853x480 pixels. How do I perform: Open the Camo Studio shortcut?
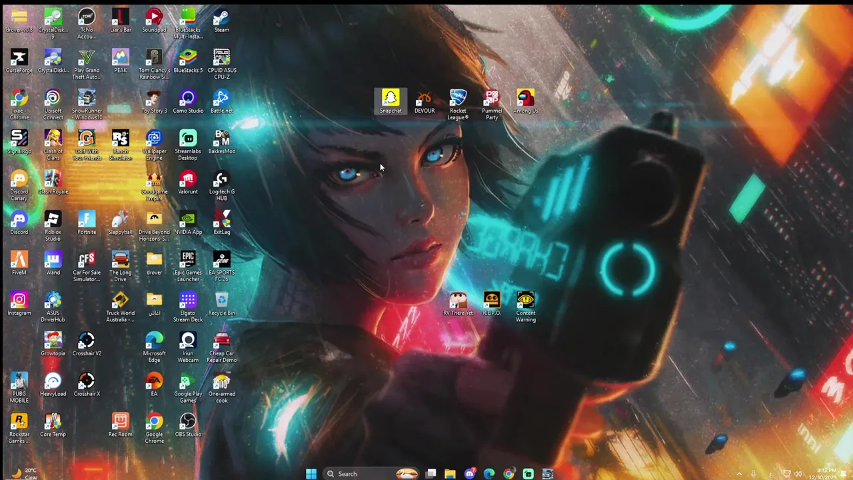(x=188, y=102)
